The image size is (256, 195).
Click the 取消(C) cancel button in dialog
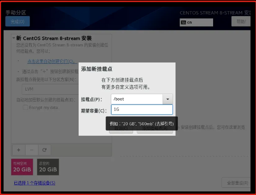pos(121,129)
